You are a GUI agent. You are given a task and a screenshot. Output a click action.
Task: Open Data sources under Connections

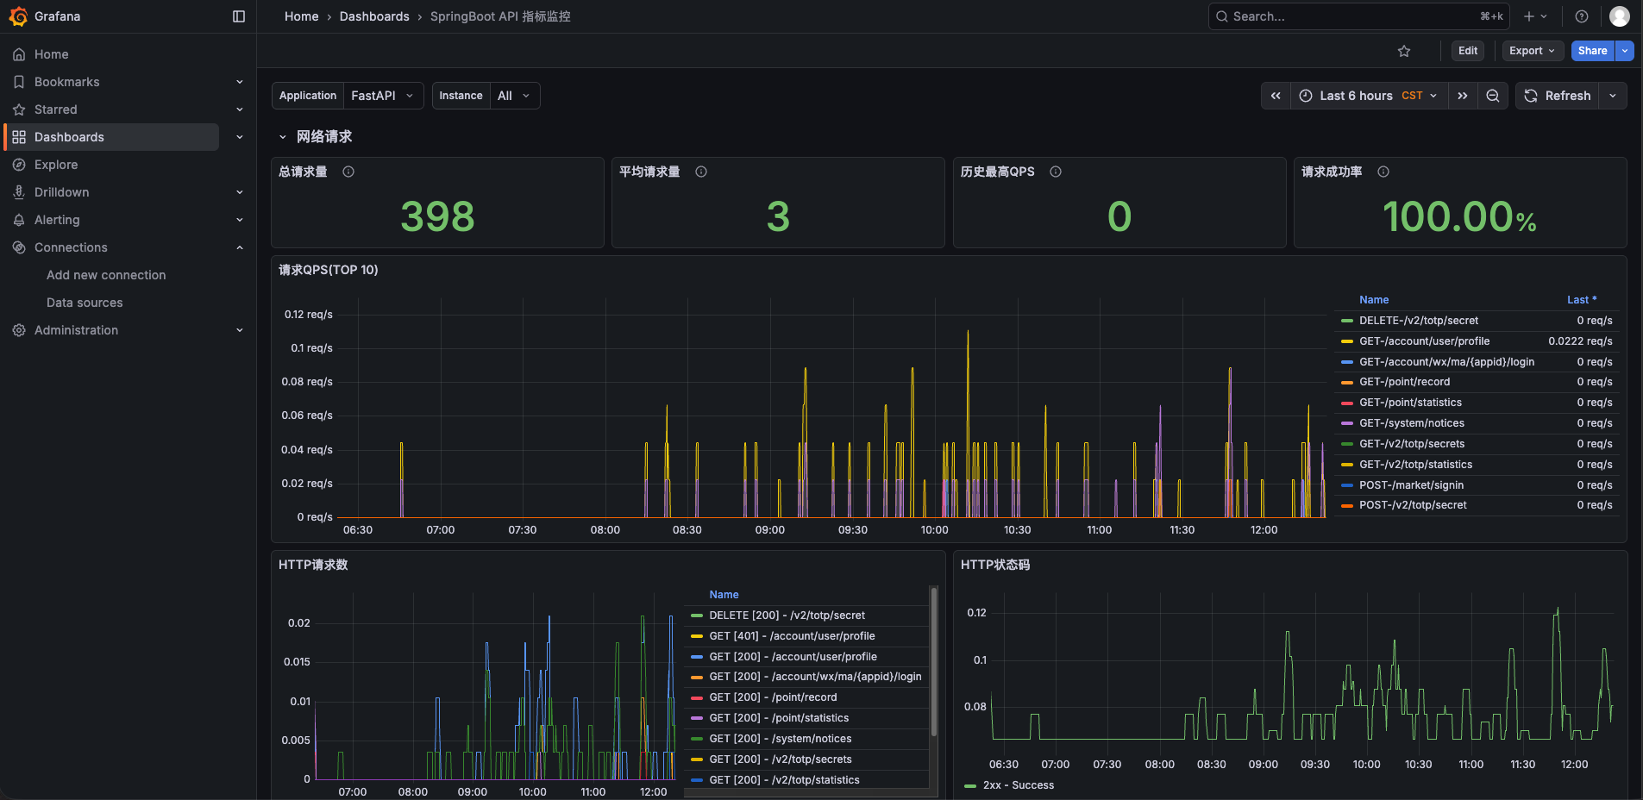[85, 303]
